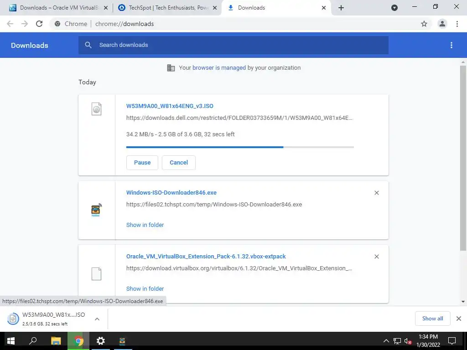This screenshot has width=467, height=350.
Task: Open the Chrome profile avatar menu
Action: tap(442, 24)
